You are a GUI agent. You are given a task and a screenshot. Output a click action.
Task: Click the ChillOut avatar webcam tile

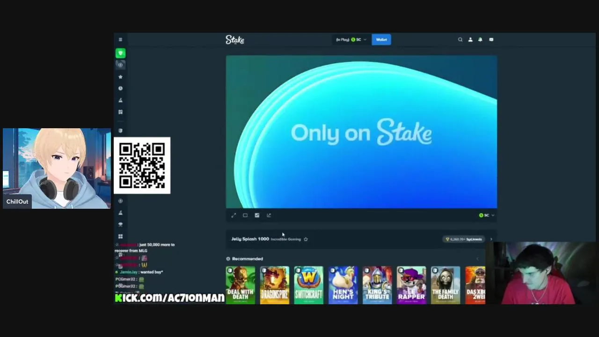[57, 168]
